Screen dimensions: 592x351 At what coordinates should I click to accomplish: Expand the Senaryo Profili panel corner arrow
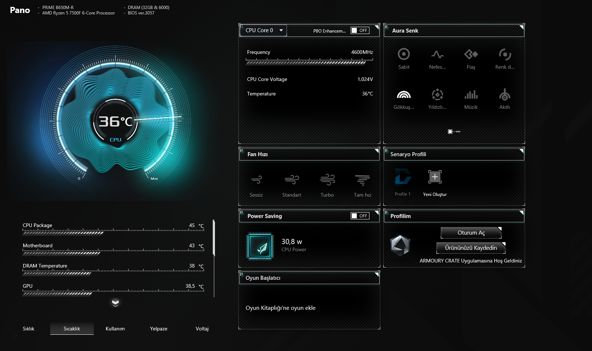(521, 151)
